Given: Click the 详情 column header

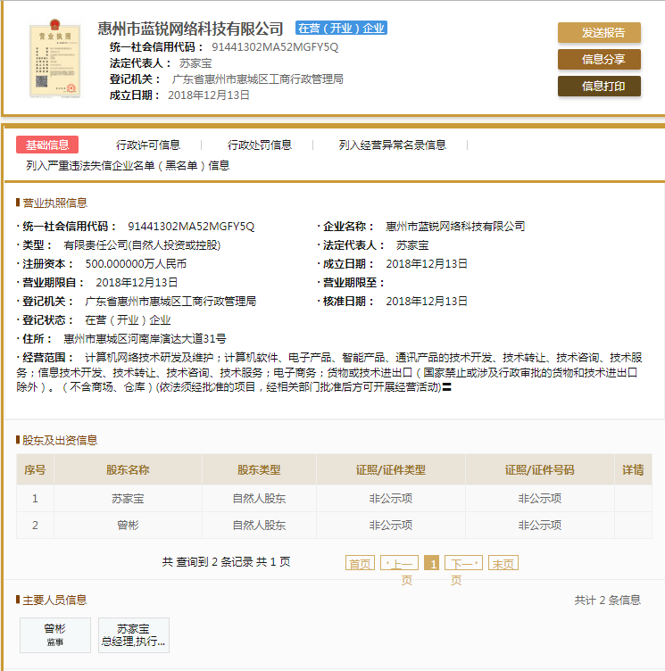Looking at the screenshot, I should click(633, 470).
